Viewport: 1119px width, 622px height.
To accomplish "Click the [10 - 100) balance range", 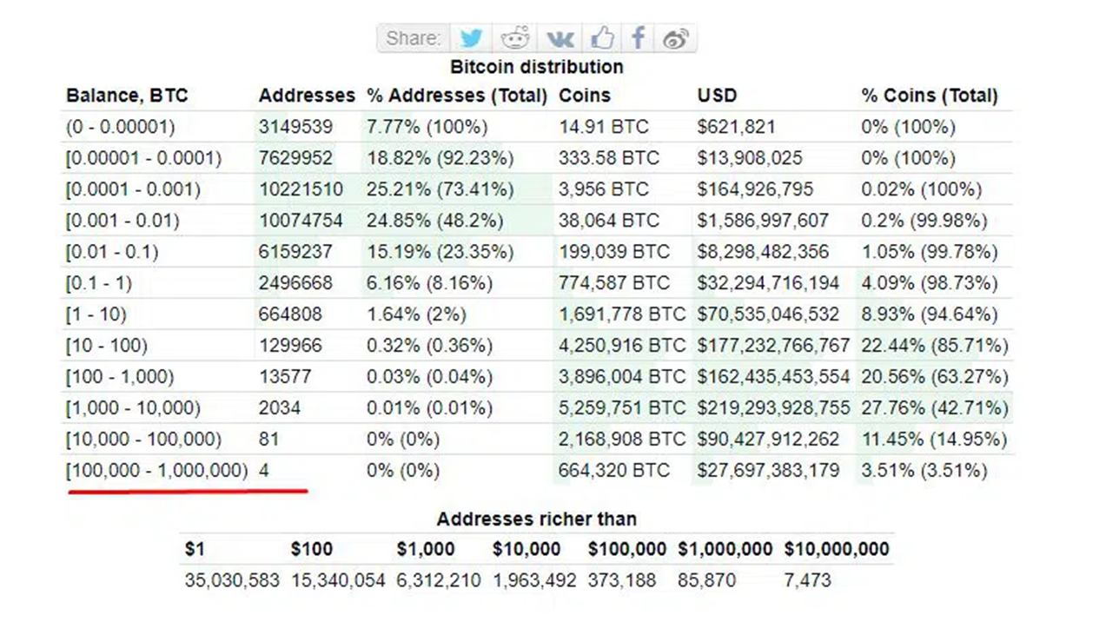I will click(x=107, y=346).
